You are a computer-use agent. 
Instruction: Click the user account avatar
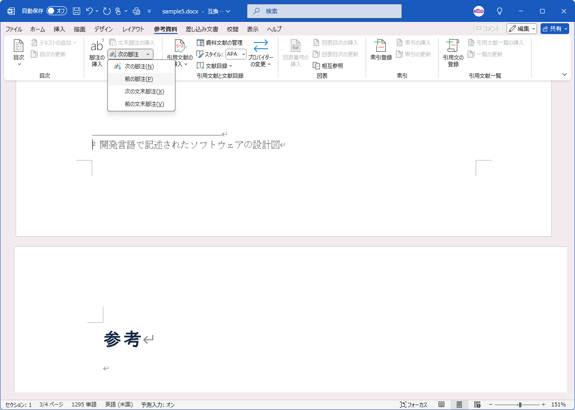tap(479, 11)
